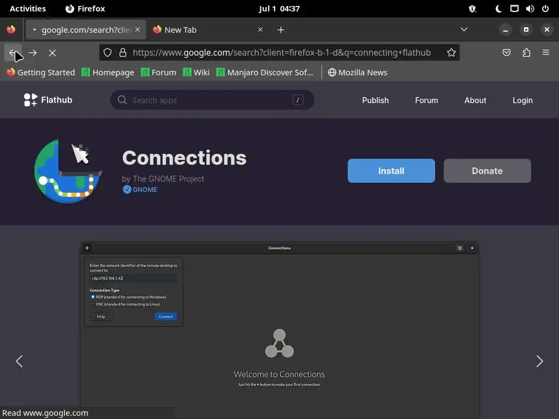Go forward with the browser forward arrow
The height and width of the screenshot is (419, 559).
[33, 53]
